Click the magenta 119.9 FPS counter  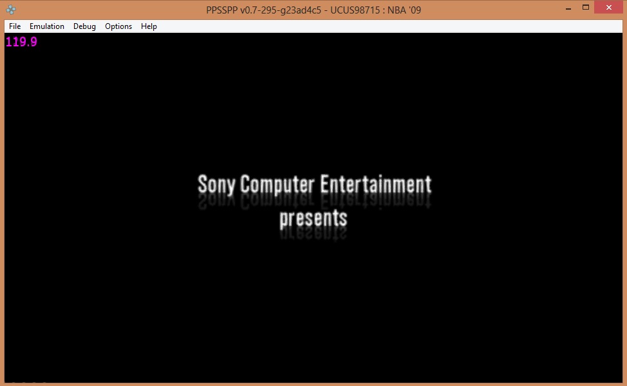point(21,42)
